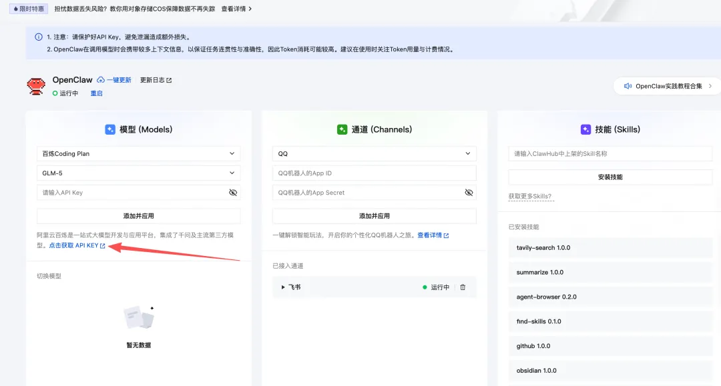Click the purple Skills section icon
The width and height of the screenshot is (721, 386).
pos(585,129)
